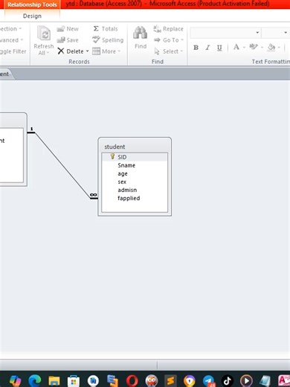The width and height of the screenshot is (290, 387).
Task: Click the background fill color bucket
Action: (x=271, y=47)
